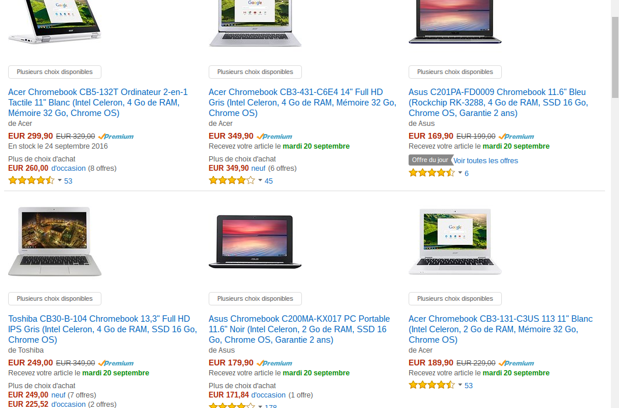Viewport: 619px width, 408px height.
Task: Click the star rating of Acer CB5-132T
Action: [31, 181]
